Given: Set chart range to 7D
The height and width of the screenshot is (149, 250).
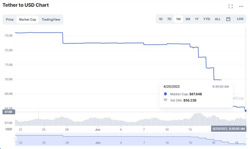Looking at the screenshot, I should 169,19.
